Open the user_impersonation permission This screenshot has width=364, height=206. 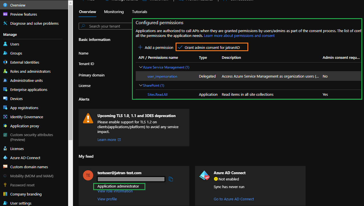162,76
